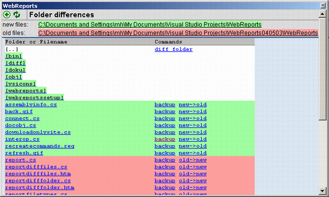Screen dimensions: 329x197
Task: Open the [doku] folder link
Action: pos(15,70)
